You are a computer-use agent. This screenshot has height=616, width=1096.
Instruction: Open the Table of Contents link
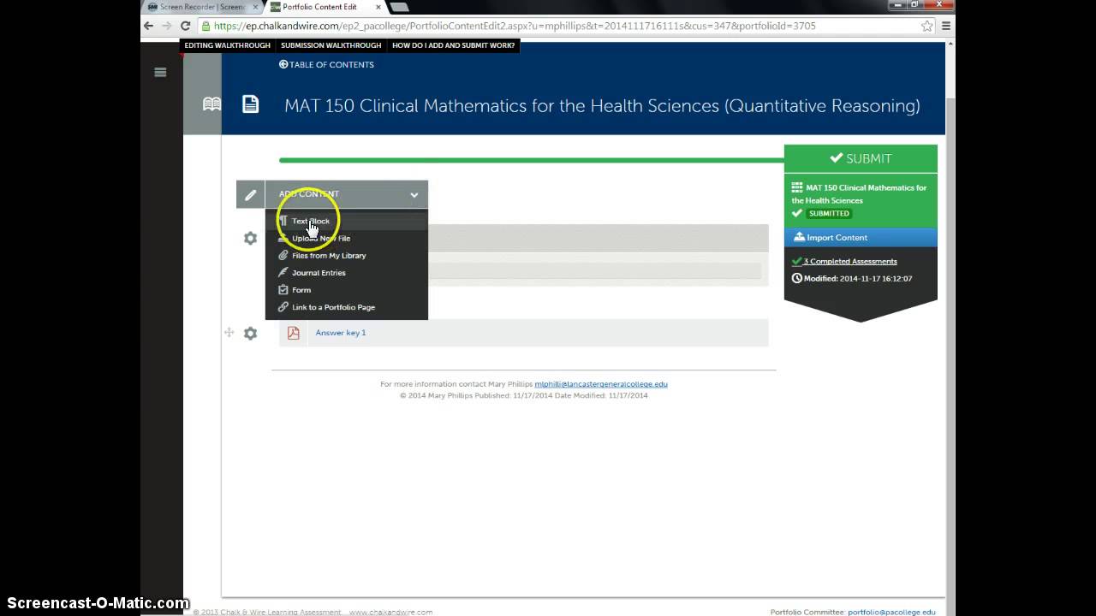pos(326,64)
